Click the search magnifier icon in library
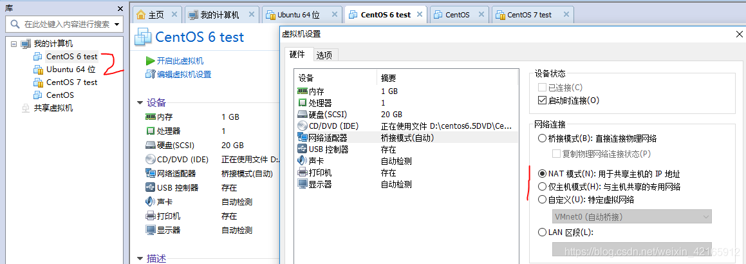The width and height of the screenshot is (746, 264). click(15, 24)
